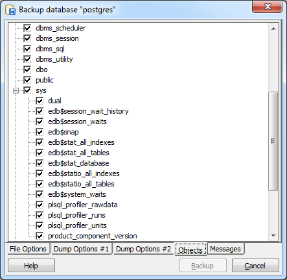
Task: Uncheck product_component_version checkbox
Action: tap(40, 236)
